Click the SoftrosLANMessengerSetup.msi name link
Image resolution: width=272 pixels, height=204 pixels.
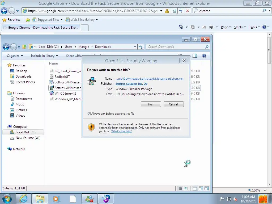pos(149,79)
